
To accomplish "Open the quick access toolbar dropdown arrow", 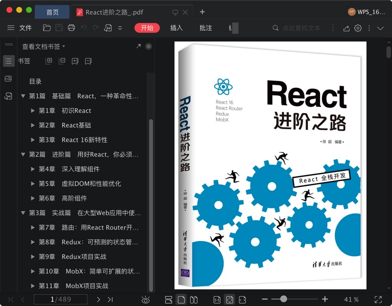I will click(120, 28).
